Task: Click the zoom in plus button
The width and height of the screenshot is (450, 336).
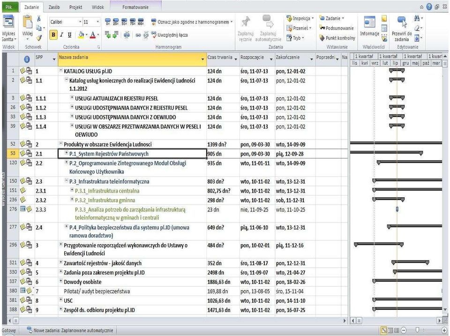Action: click(x=444, y=330)
